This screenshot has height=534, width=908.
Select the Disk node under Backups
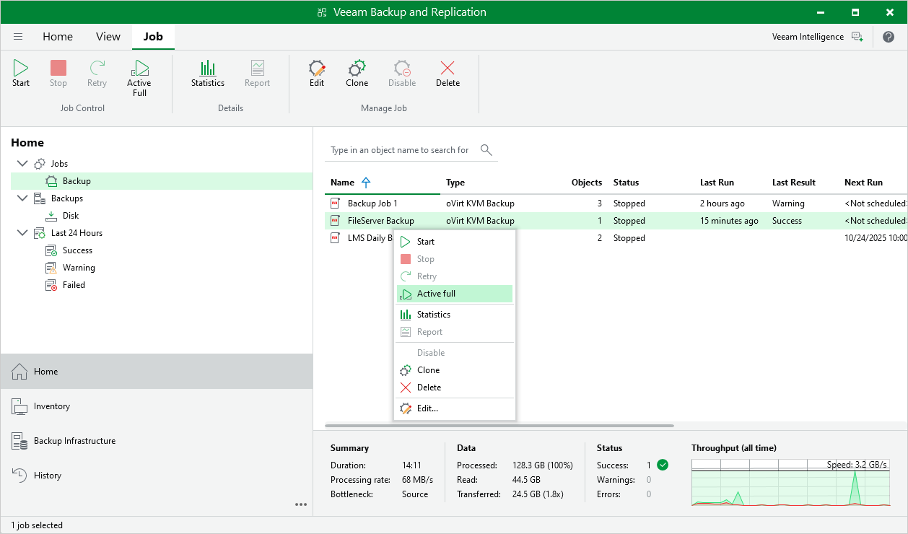(71, 216)
